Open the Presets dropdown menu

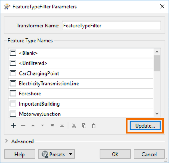(56, 154)
